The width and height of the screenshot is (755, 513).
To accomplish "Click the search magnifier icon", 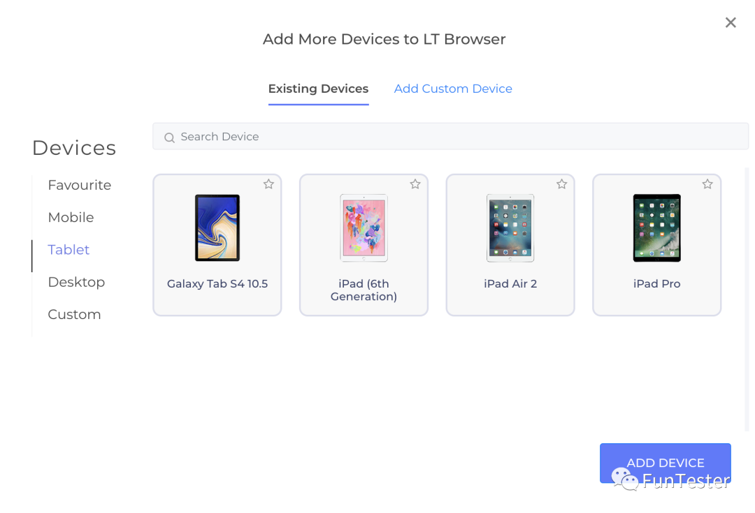I will click(169, 137).
